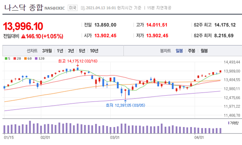Choose the 5년 line chart period

[82, 51]
